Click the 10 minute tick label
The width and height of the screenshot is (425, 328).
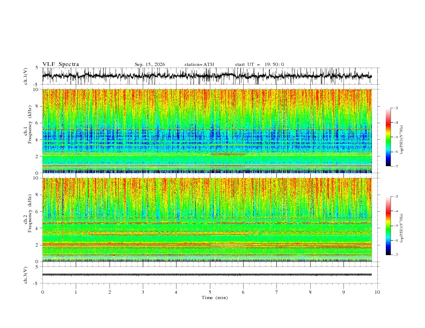pyautogui.click(x=377, y=292)
